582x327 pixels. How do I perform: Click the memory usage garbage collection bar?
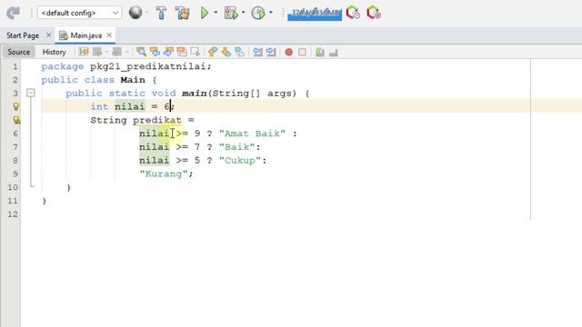pyautogui.click(x=315, y=14)
